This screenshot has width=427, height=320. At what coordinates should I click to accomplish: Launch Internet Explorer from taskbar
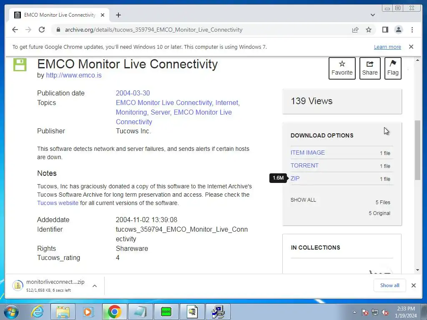click(37, 312)
